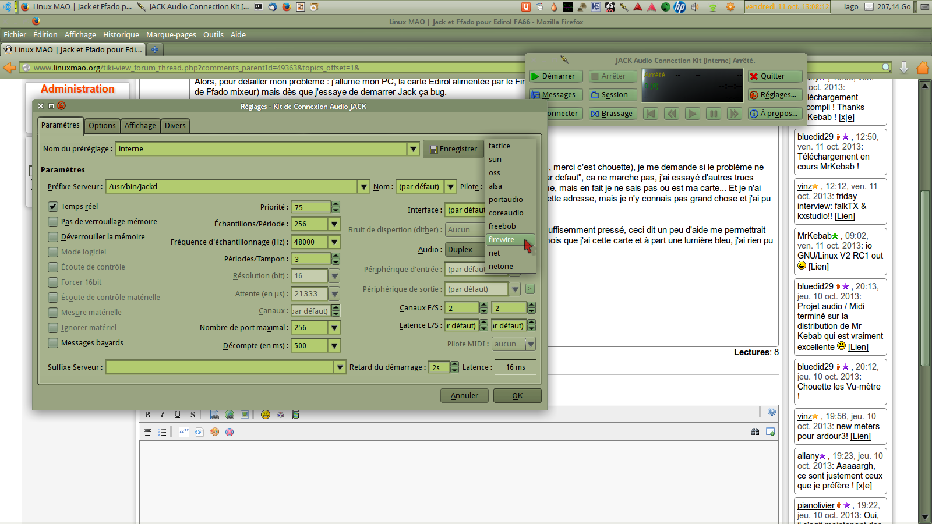Click the arrow button beside Périphérique de sortie
Screen dimensions: 932x524
[530, 289]
